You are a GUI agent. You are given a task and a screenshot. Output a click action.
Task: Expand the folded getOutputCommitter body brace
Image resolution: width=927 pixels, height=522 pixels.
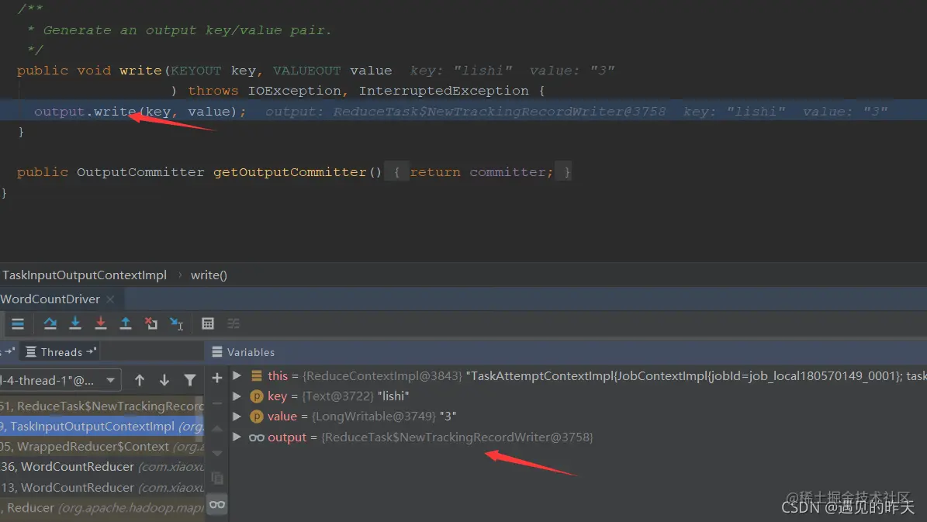pos(396,172)
